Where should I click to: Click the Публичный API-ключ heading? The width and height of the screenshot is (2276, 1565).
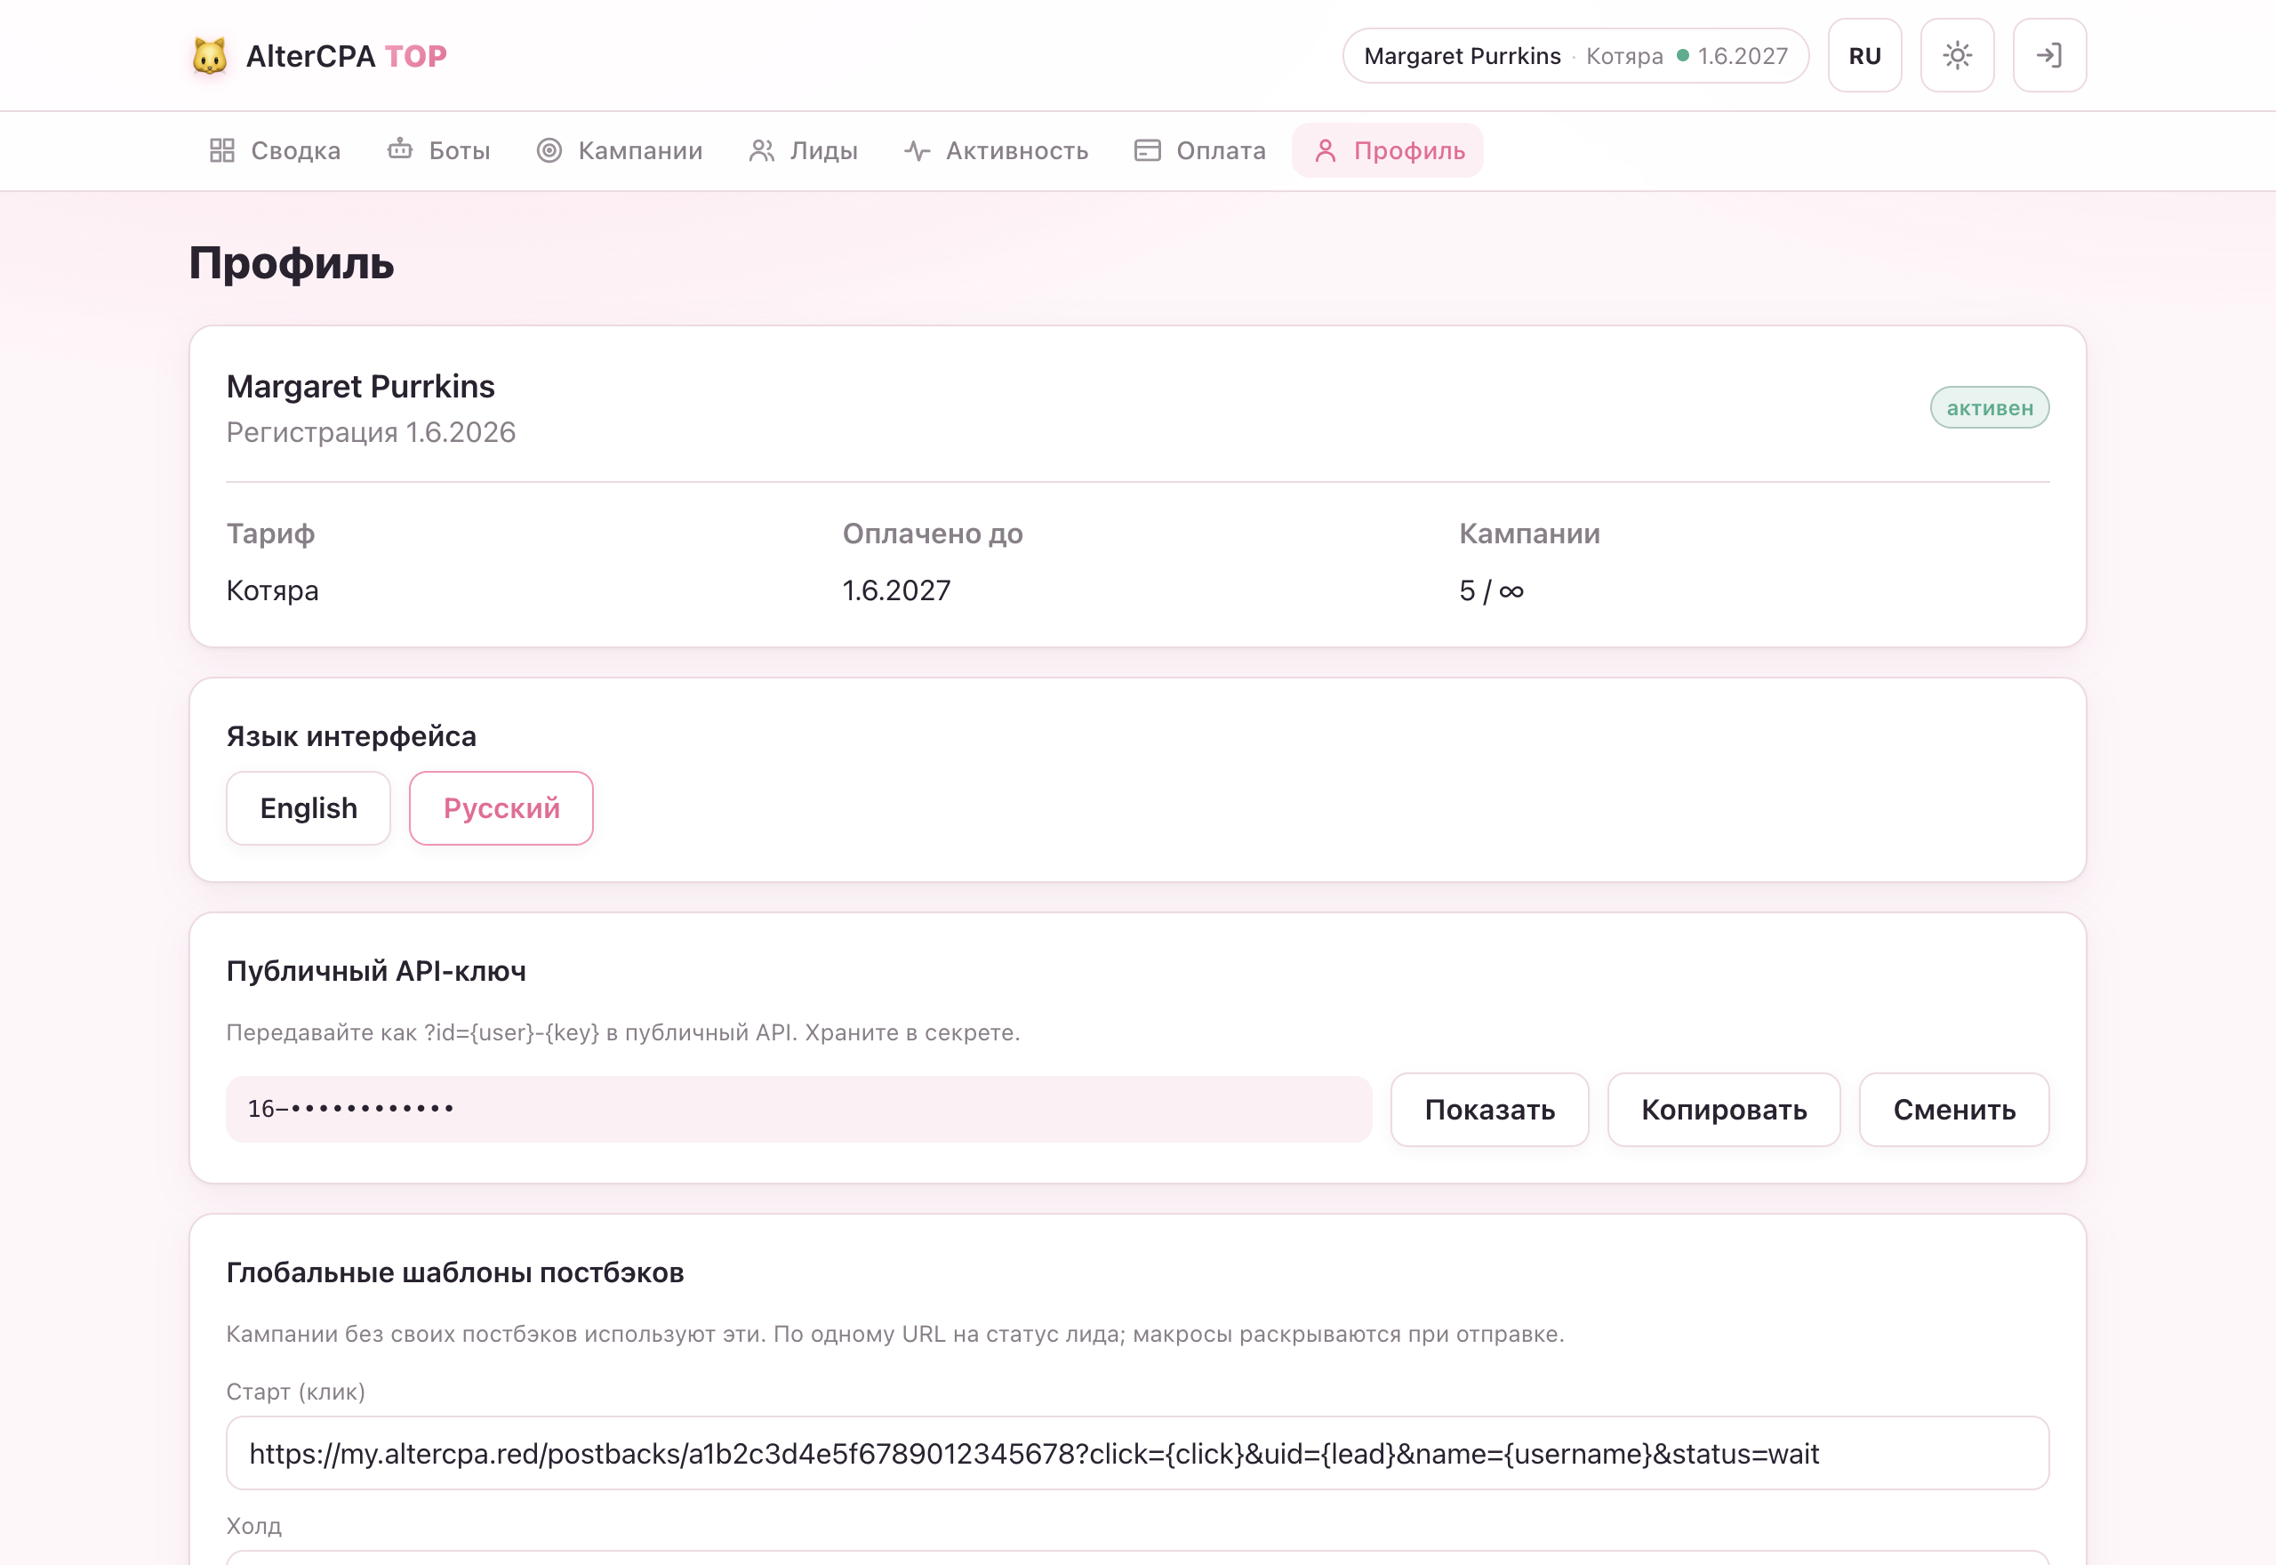point(376,971)
